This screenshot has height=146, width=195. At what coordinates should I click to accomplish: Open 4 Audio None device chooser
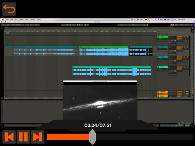click(162, 69)
